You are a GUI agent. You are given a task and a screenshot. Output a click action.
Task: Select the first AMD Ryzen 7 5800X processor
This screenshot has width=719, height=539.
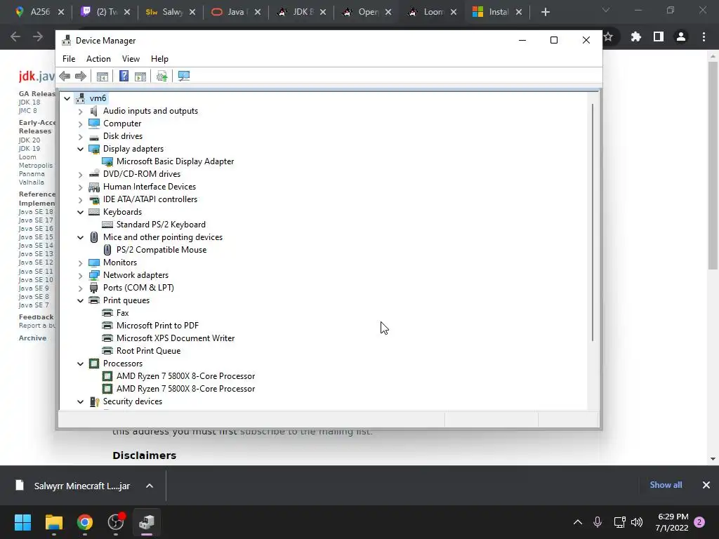pos(185,376)
